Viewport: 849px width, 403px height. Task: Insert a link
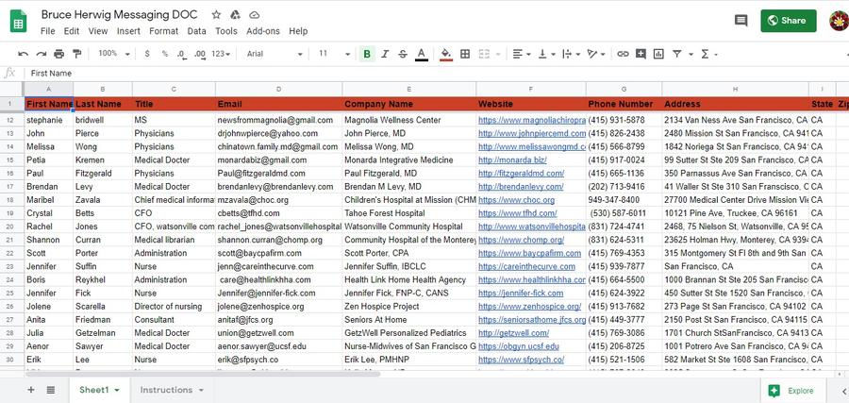(624, 54)
